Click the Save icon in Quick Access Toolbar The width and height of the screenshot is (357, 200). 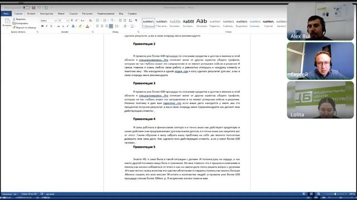click(33, 7)
